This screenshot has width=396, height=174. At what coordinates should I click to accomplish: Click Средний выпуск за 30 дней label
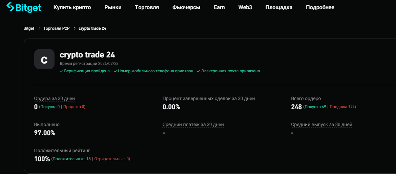tap(321, 124)
